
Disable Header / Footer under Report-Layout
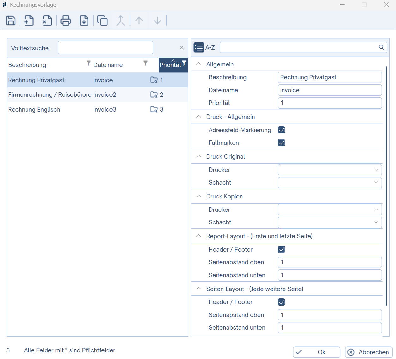point(281,249)
